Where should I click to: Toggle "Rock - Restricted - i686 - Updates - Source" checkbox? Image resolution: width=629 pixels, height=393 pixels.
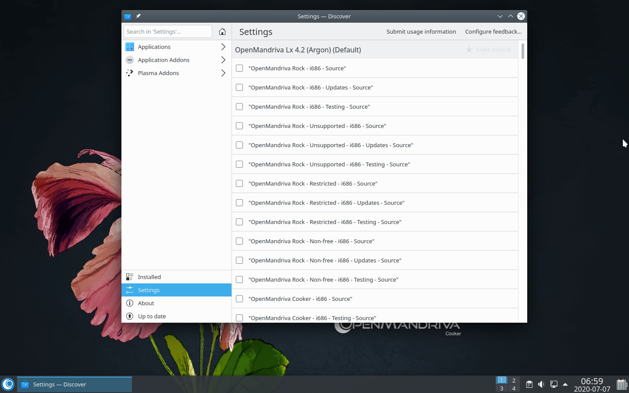point(239,203)
